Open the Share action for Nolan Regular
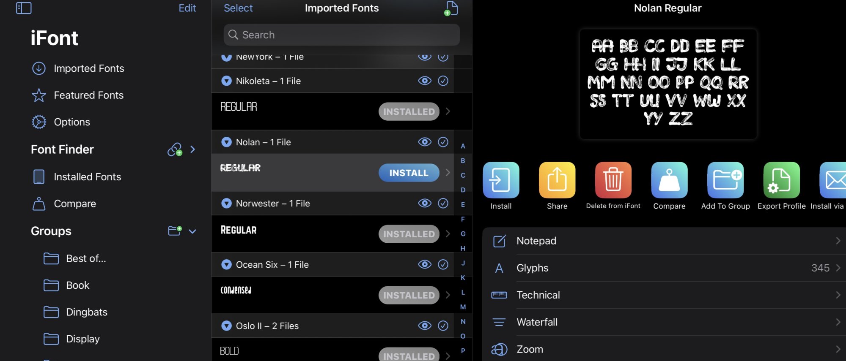Screen dimensions: 846x361 [x=557, y=180]
